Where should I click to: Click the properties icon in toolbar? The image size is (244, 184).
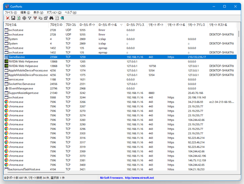pos(46,18)
